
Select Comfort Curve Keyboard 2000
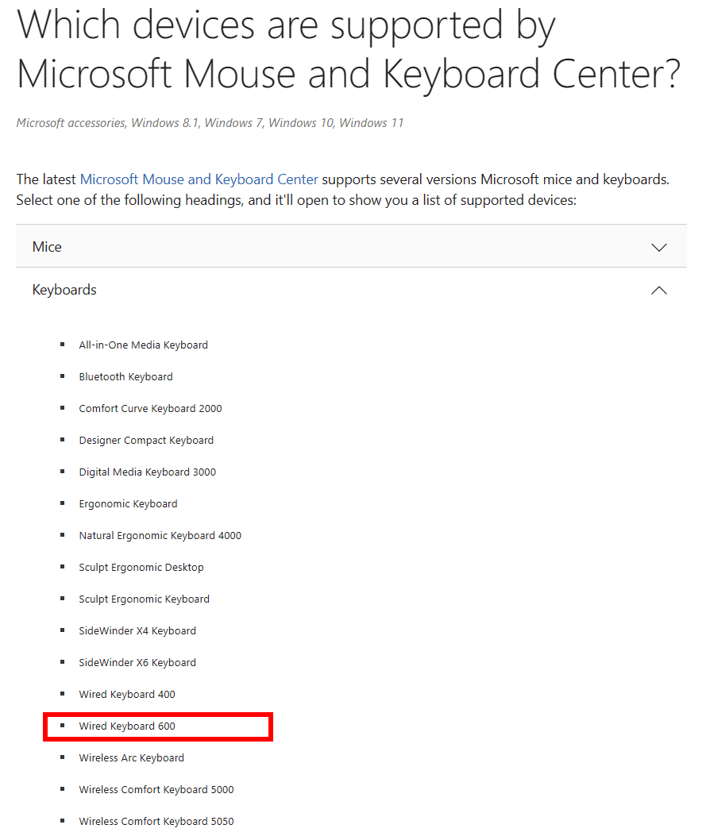(150, 408)
